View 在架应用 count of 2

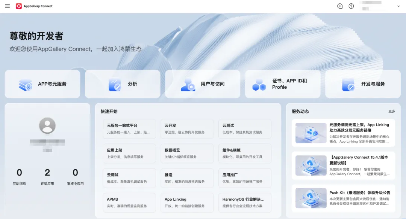click(x=47, y=172)
